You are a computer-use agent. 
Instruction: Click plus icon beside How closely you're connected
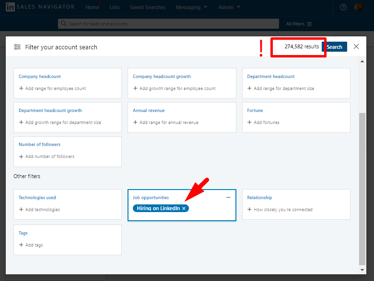click(249, 209)
